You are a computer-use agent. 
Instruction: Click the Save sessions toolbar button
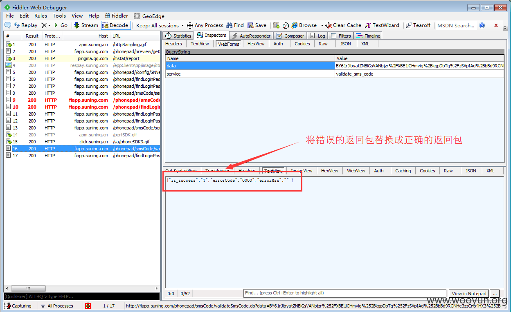coord(257,25)
